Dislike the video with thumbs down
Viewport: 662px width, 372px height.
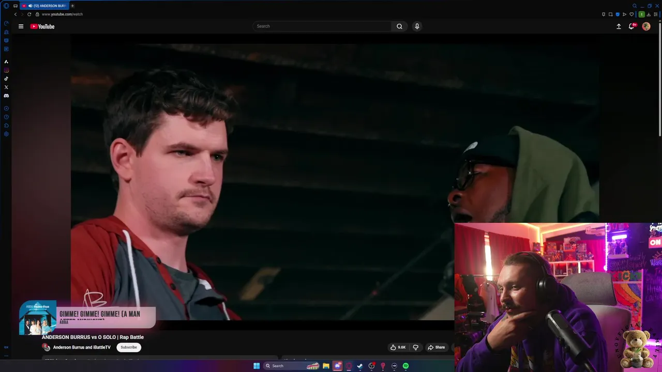(415, 347)
